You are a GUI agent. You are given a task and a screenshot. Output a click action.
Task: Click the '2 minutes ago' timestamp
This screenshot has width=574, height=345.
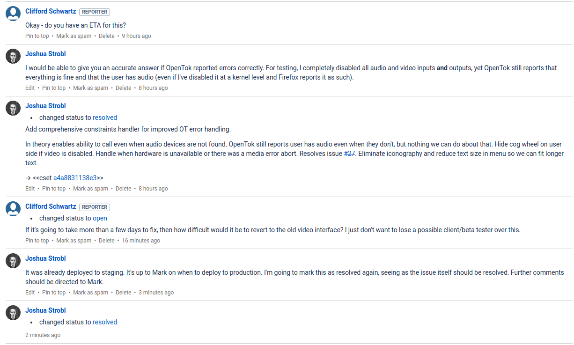43,335
